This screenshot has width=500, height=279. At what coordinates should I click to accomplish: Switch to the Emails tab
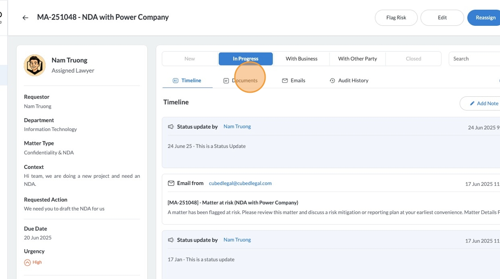click(x=294, y=81)
